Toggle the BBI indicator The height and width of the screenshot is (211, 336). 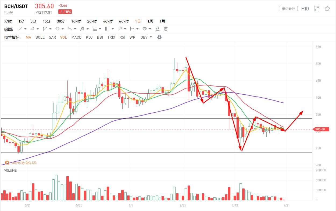click(x=100, y=37)
